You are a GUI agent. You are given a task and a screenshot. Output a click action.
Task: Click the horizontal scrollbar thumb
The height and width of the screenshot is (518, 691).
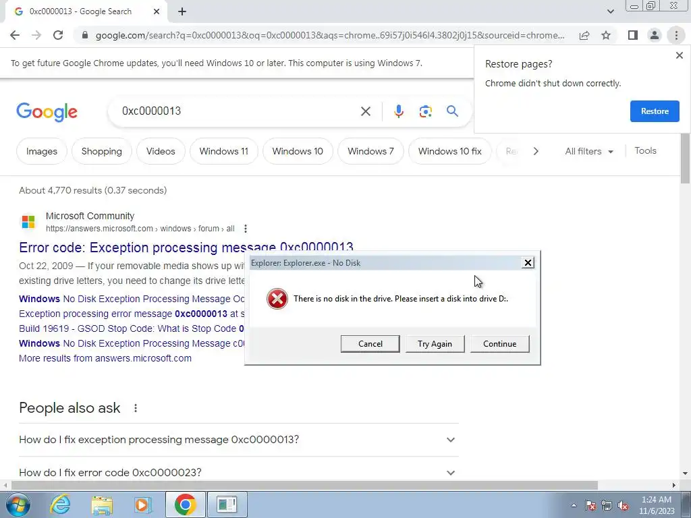(304, 485)
